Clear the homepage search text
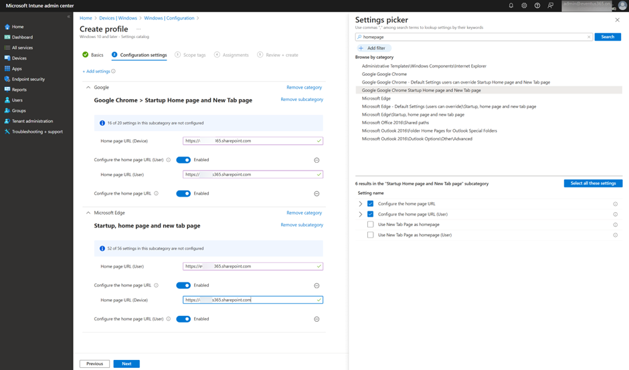This screenshot has height=370, width=629. coord(589,37)
